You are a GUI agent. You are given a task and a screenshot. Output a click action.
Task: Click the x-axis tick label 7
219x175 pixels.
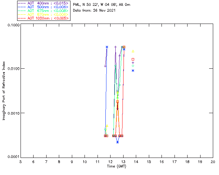click(x=46, y=162)
